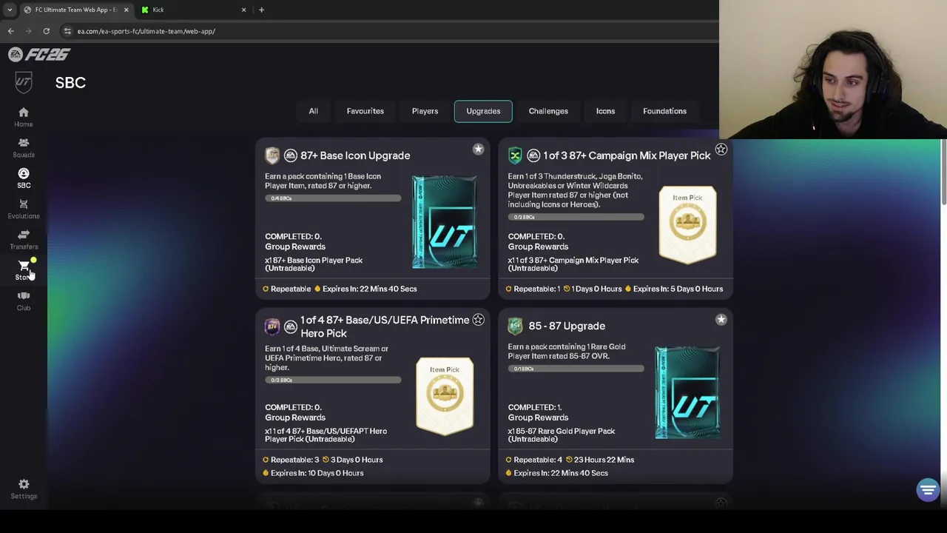Click the Campaign Mix Item Pick image
947x533 pixels.
tap(687, 225)
